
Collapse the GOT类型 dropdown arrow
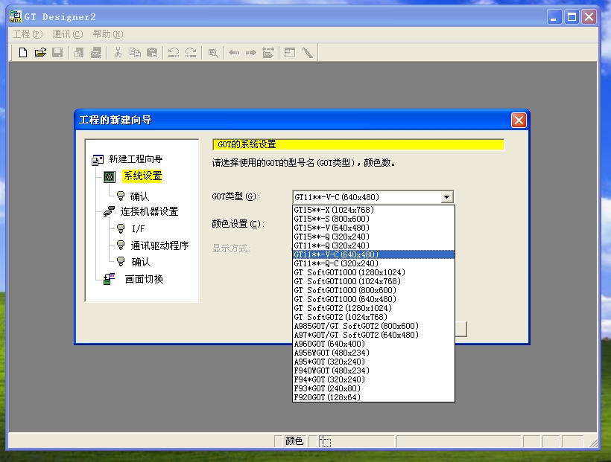pos(446,197)
